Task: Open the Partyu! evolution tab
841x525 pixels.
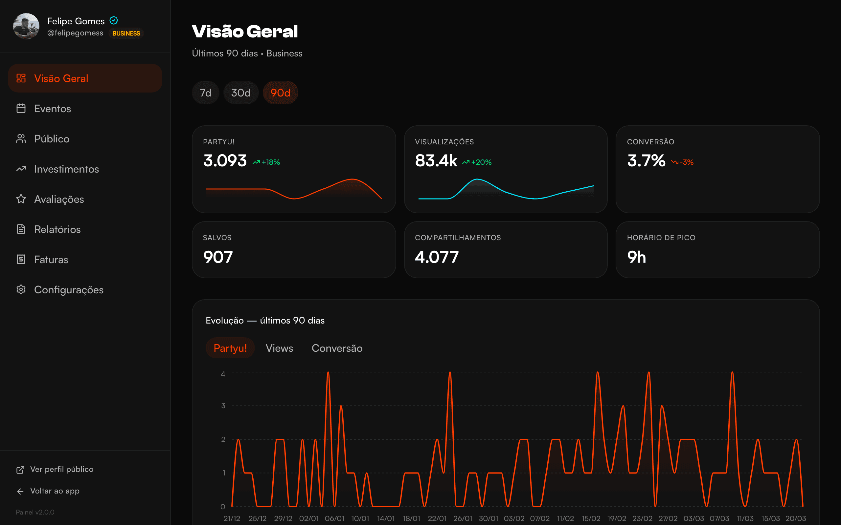Action: tap(230, 347)
